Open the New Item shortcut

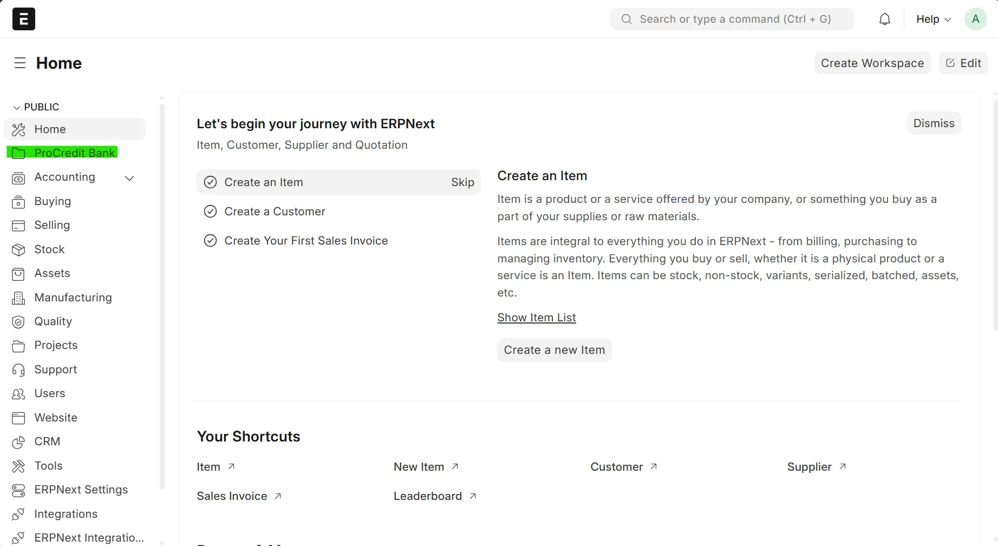point(426,466)
